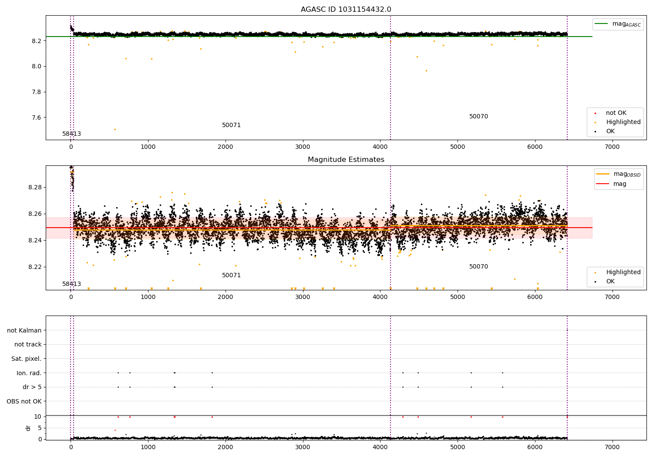
Task: Click x-tick '1000' under the bottom plot
Action: point(148,447)
